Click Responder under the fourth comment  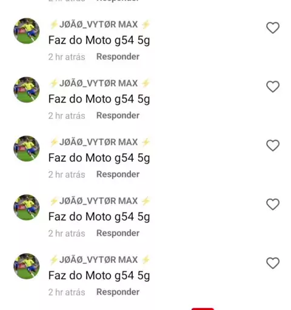coord(118,233)
